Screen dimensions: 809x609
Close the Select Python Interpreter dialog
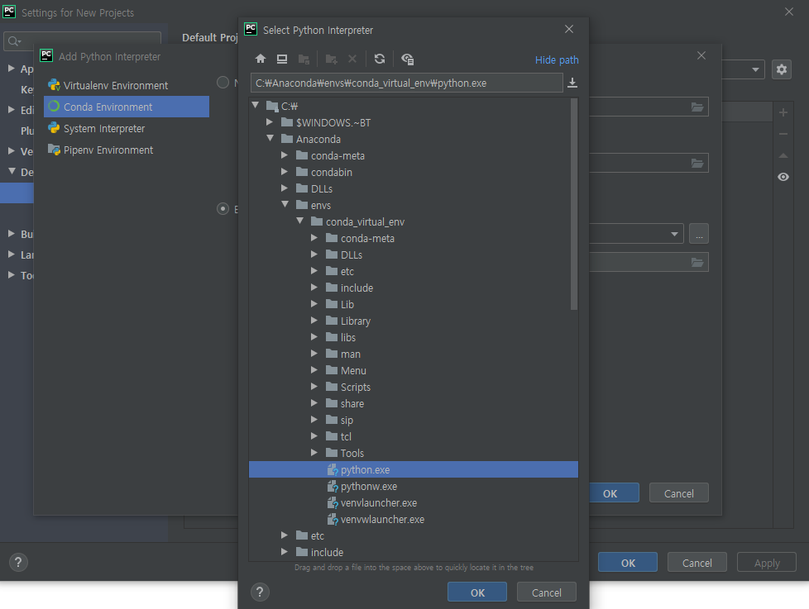(x=569, y=29)
